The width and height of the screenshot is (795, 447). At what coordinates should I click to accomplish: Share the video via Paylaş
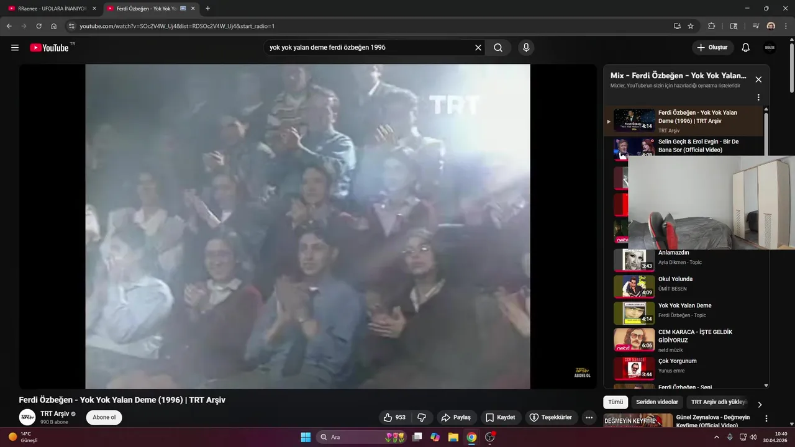[456, 417]
